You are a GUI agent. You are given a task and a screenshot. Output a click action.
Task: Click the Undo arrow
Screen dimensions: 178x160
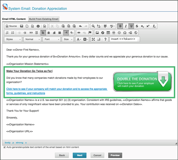(80, 26)
